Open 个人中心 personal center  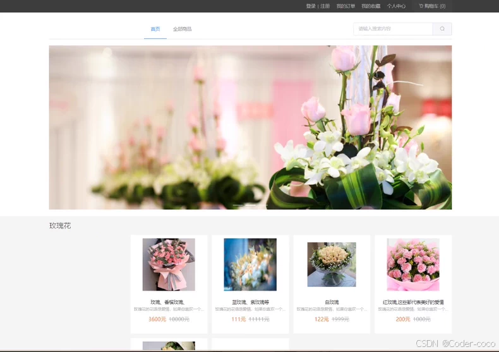pos(396,6)
